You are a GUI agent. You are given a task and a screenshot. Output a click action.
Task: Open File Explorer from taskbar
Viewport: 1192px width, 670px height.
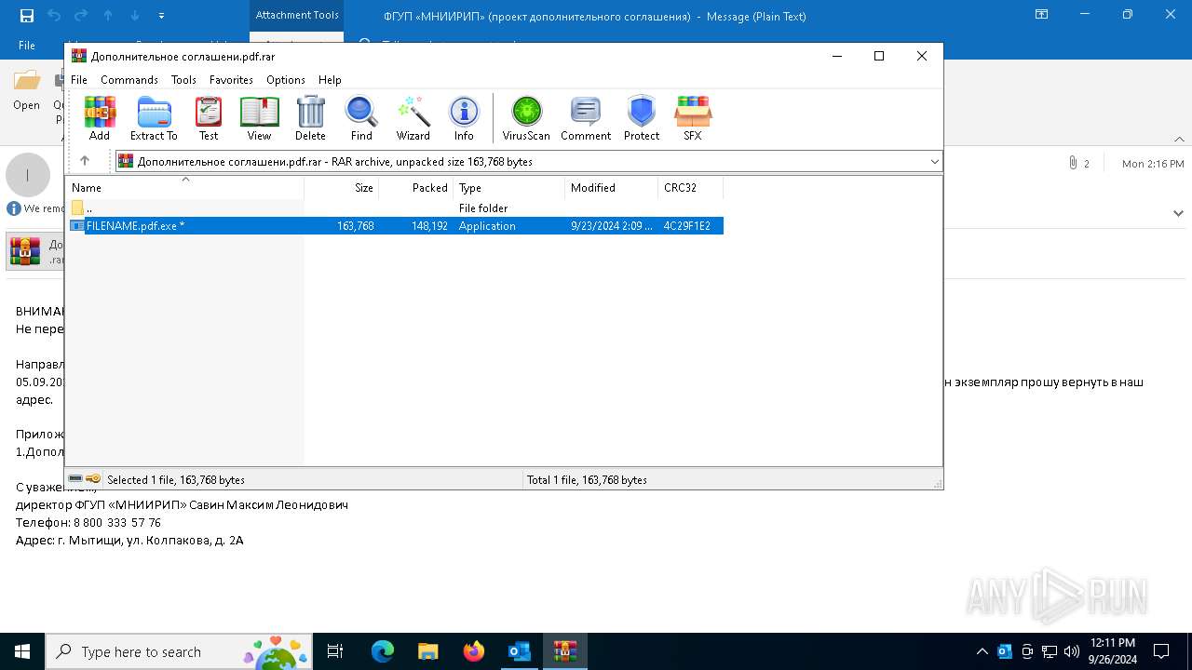pos(427,651)
